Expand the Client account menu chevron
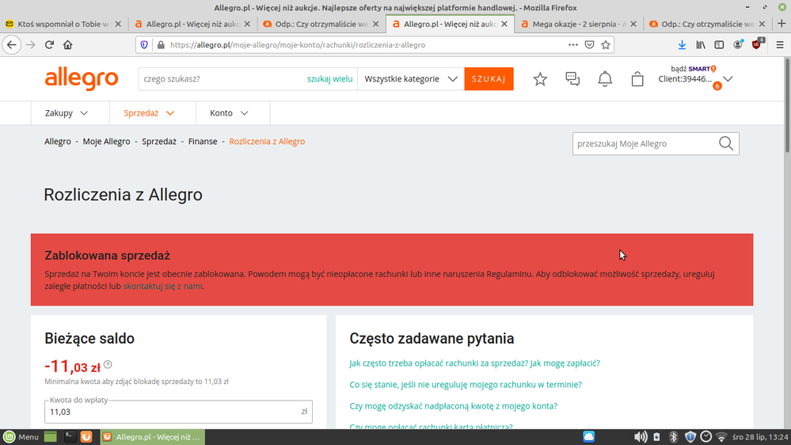The width and height of the screenshot is (791, 445). (x=728, y=79)
